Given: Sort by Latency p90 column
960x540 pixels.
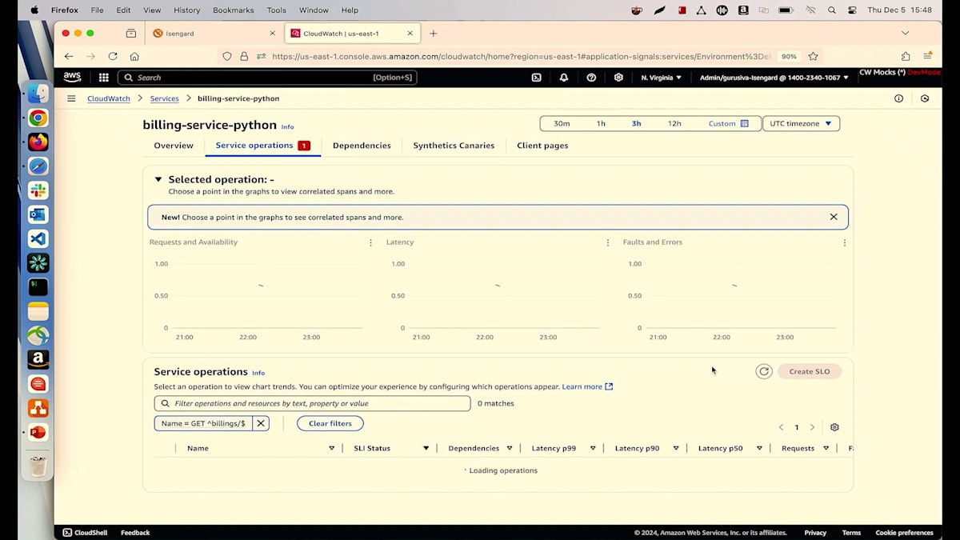Looking at the screenshot, I should (x=676, y=449).
